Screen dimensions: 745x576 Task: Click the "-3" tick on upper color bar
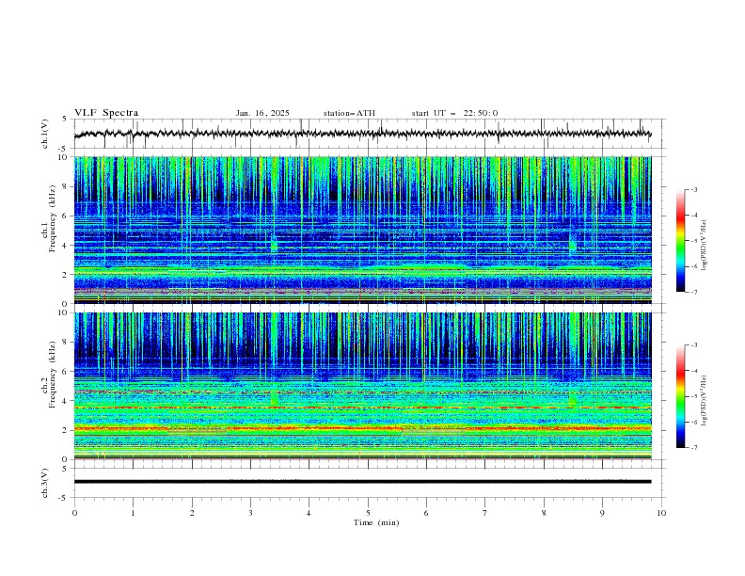[693, 189]
